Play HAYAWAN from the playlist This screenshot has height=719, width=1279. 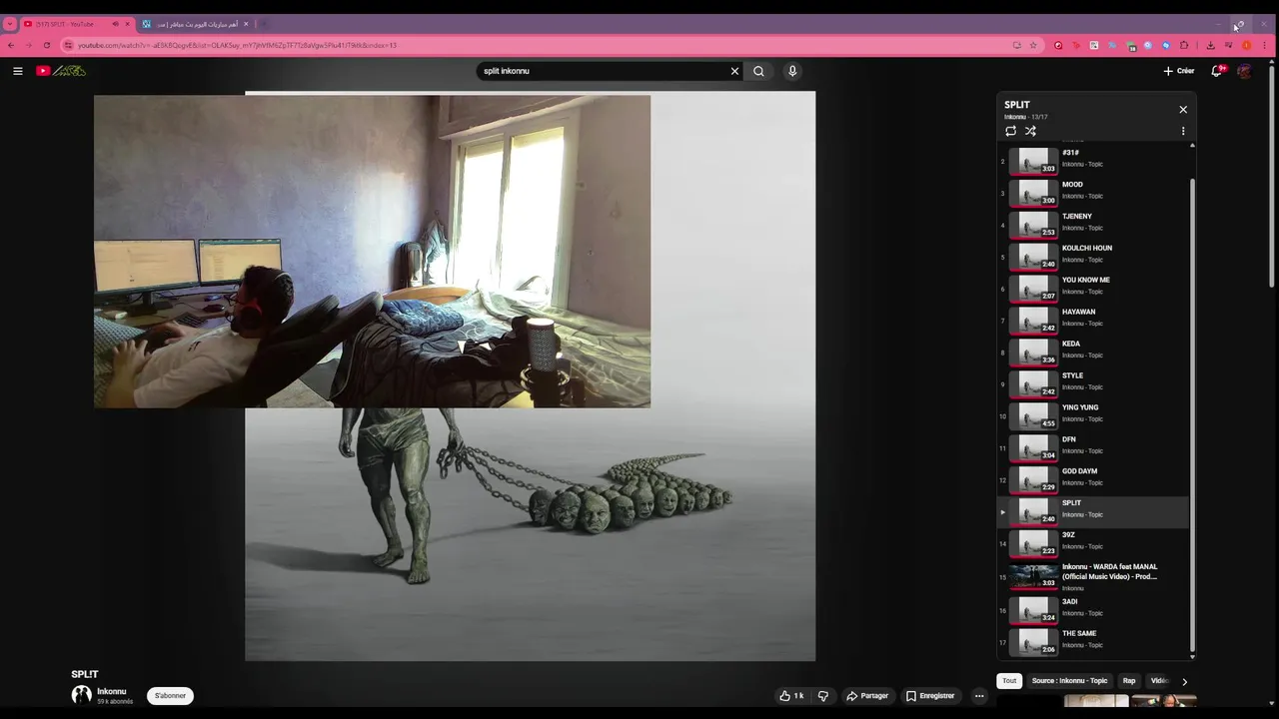(x=1093, y=321)
